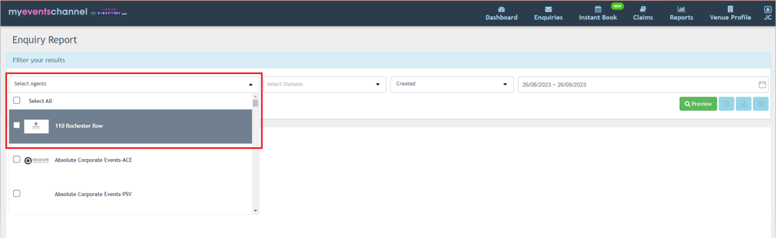This screenshot has width=776, height=238.
Task: Click the date range field 26/08/2023 ~ 26/09/2023
Action: [x=643, y=85]
